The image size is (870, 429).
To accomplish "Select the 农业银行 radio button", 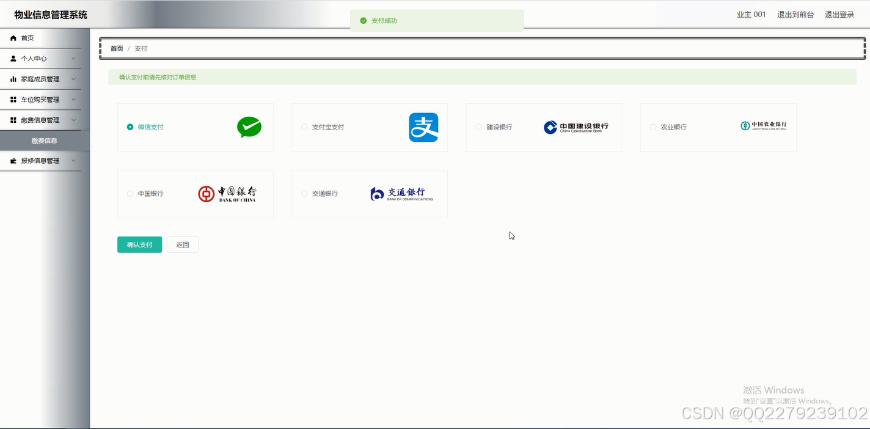I will click(653, 127).
